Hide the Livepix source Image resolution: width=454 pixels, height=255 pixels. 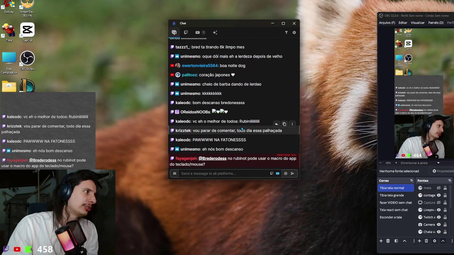pos(439,210)
